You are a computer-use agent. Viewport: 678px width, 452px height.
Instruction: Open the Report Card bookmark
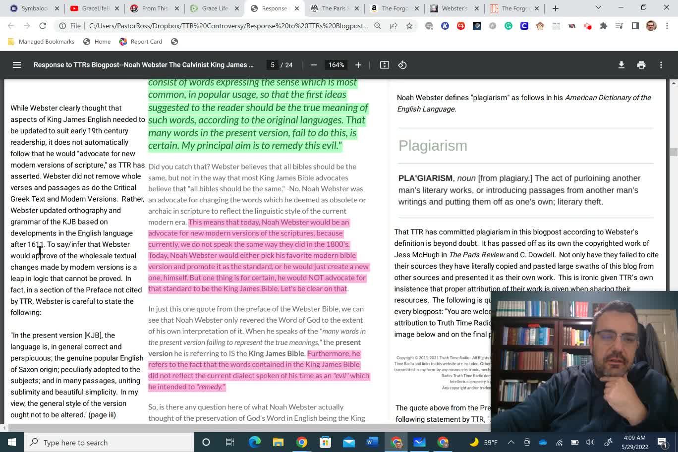[x=141, y=42]
